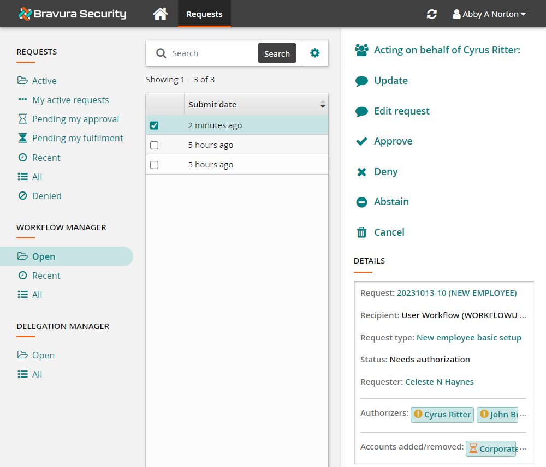Image resolution: width=546 pixels, height=467 pixels.
Task: Open the Abby A Norton user menu
Action: [x=489, y=14]
